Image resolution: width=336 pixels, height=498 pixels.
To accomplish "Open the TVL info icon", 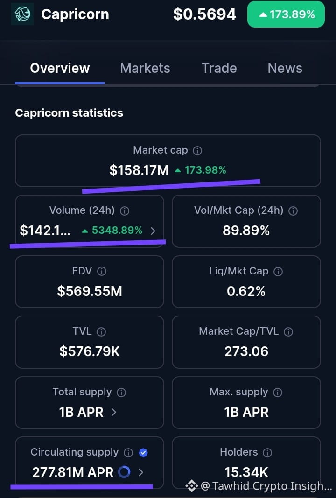I will click(x=101, y=332).
